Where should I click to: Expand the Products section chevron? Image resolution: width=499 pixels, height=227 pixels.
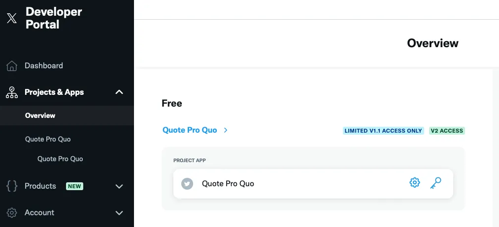(119, 186)
